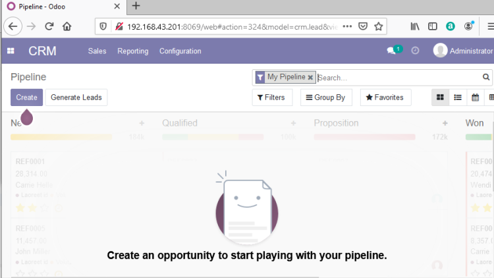Click the browser forward arrow
The image size is (494, 278).
pos(31,26)
